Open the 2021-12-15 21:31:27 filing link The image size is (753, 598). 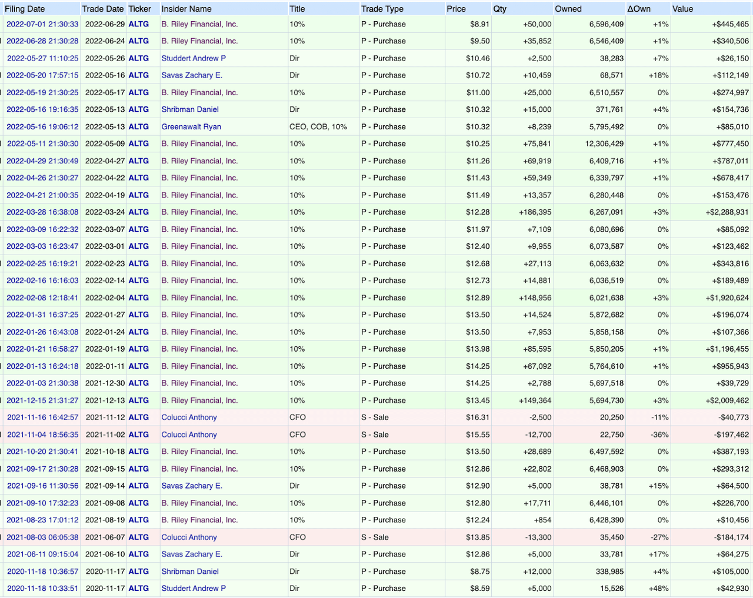(42, 400)
